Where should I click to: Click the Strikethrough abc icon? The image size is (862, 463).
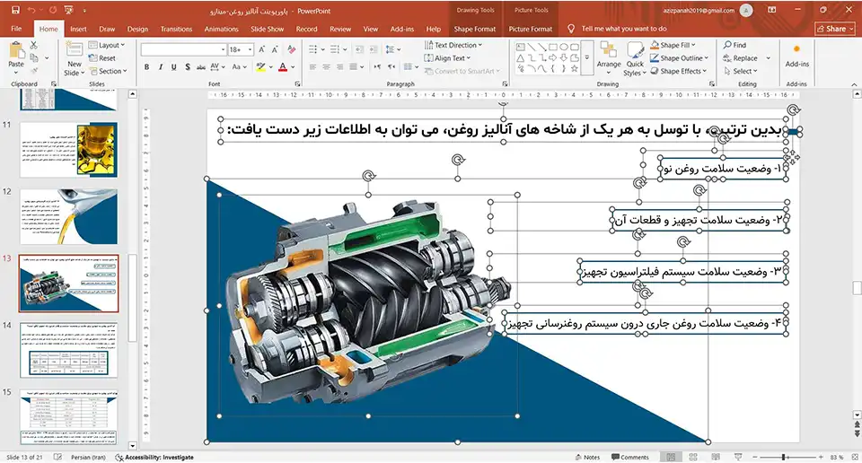200,67
